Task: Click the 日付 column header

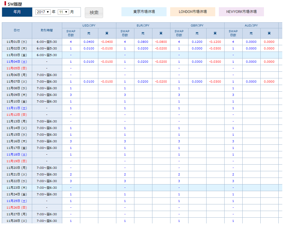Action: pyautogui.click(x=17, y=30)
